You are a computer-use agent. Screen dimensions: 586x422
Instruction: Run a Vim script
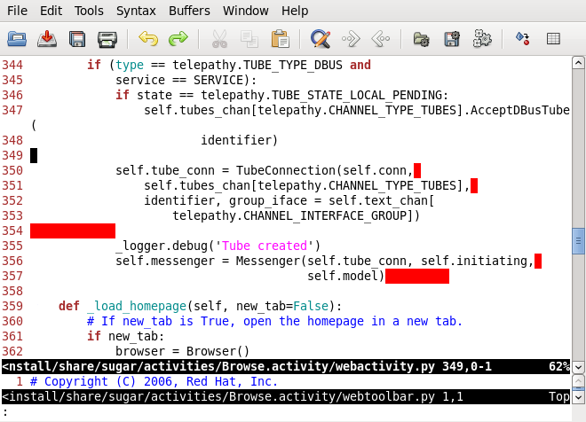(x=482, y=39)
